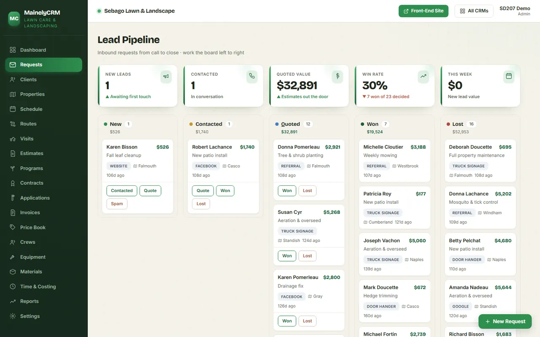
Task: Click the Joseph Vachon card name
Action: [x=382, y=241]
